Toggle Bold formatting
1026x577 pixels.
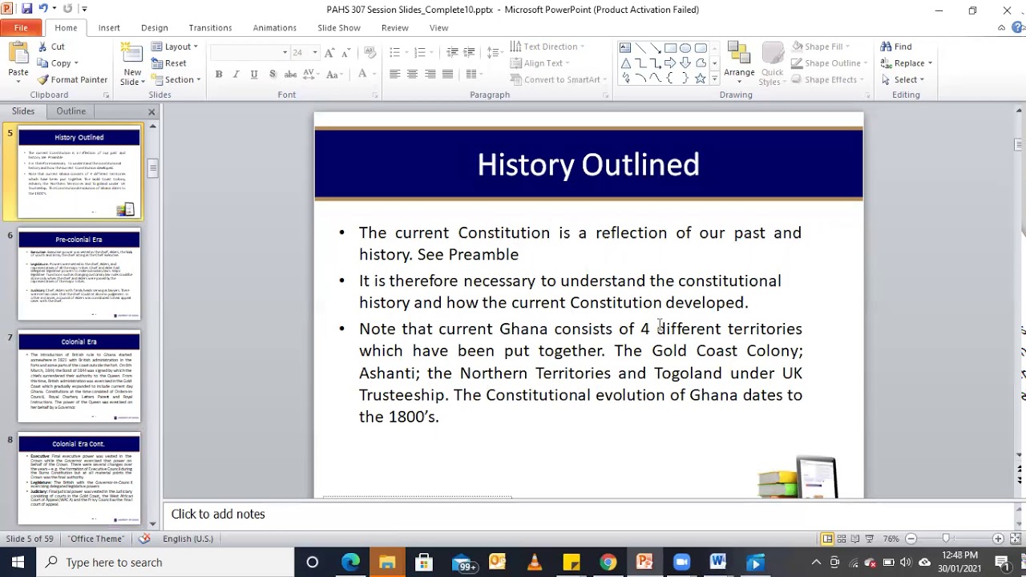(218, 74)
